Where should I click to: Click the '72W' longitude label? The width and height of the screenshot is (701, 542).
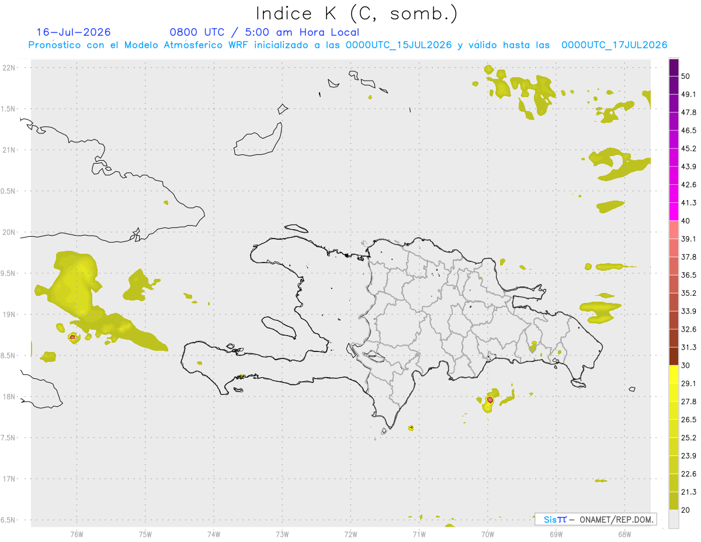(350, 534)
